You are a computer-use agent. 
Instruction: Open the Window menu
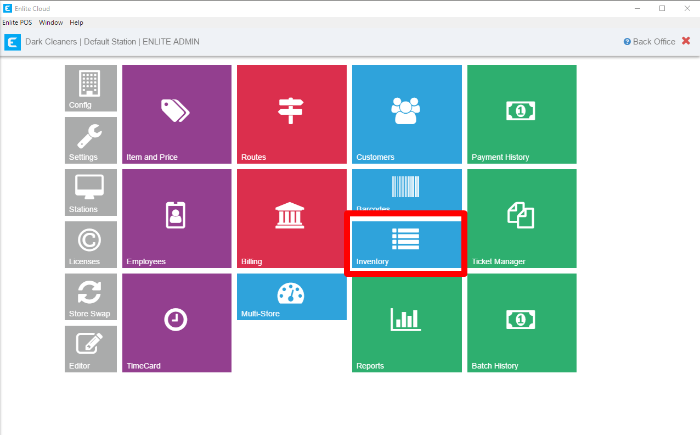[x=51, y=23]
